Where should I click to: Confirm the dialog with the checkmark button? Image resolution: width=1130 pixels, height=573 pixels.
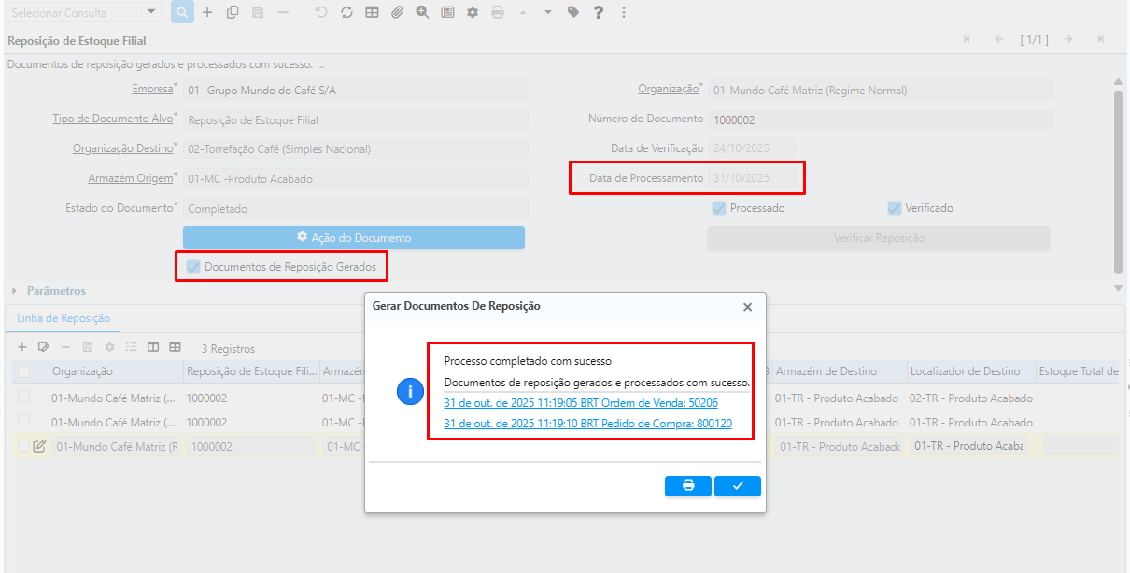coord(738,485)
